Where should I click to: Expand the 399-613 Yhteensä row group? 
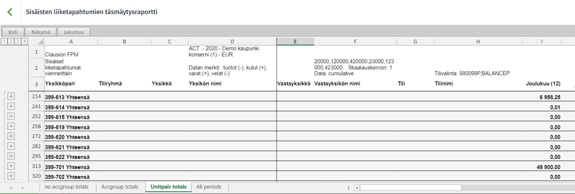[11, 96]
